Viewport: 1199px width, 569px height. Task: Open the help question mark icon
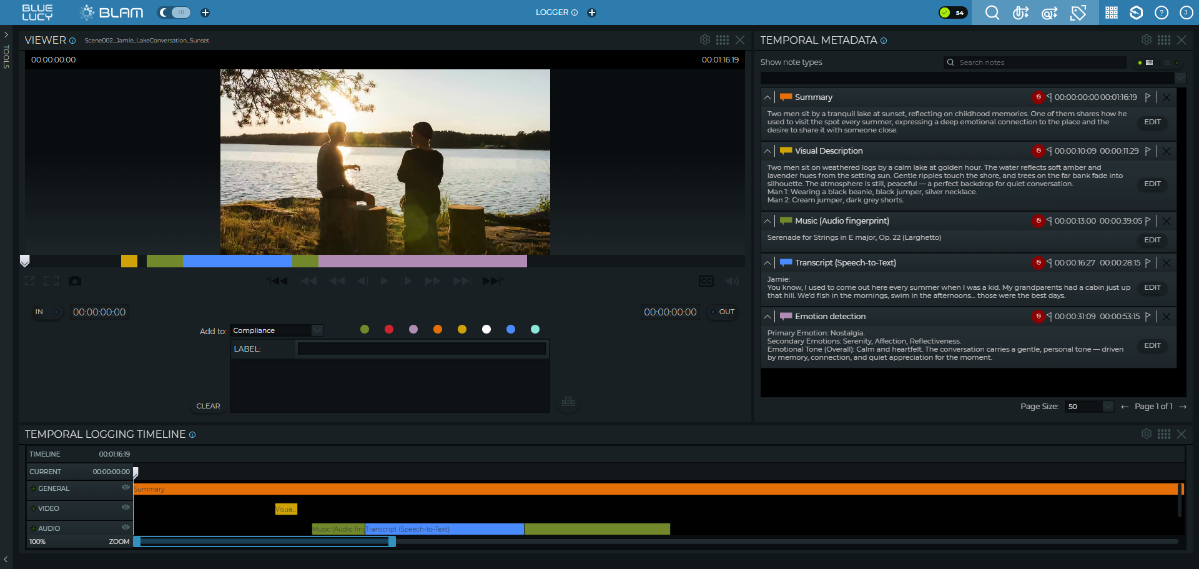[1161, 12]
